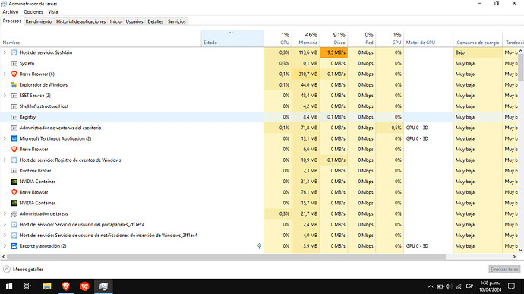Open the Opciones menu
The width and height of the screenshot is (524, 294).
point(33,11)
